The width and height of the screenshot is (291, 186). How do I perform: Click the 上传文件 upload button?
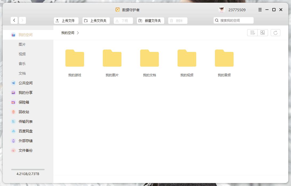pos(66,20)
